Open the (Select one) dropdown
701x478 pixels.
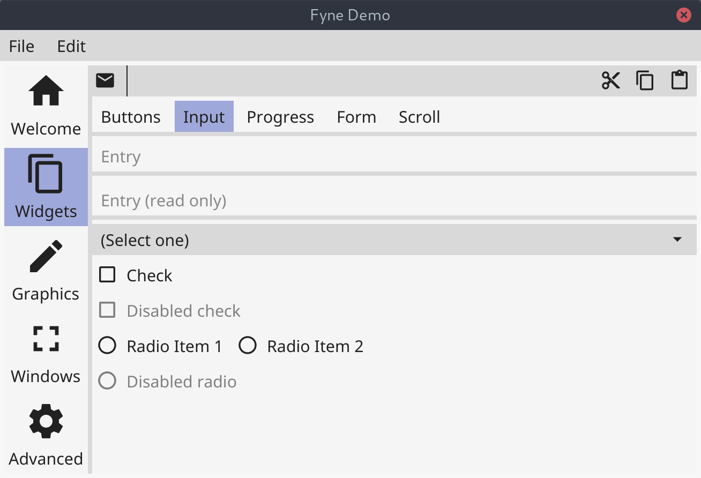click(x=394, y=240)
